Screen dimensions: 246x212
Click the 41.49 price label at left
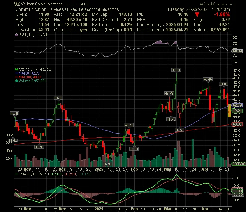pos(14,113)
